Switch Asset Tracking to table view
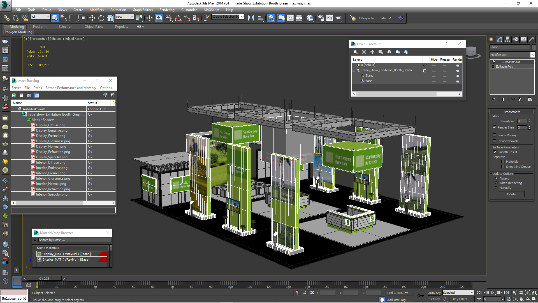The width and height of the screenshot is (538, 303). (x=36, y=95)
